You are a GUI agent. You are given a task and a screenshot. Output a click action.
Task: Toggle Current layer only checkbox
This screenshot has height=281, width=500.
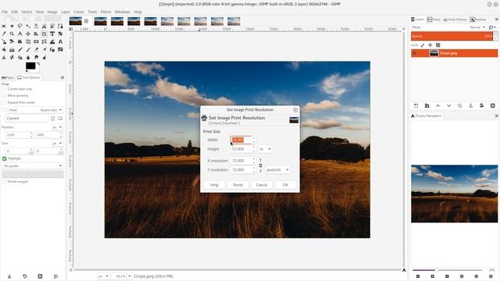[x=5, y=89]
